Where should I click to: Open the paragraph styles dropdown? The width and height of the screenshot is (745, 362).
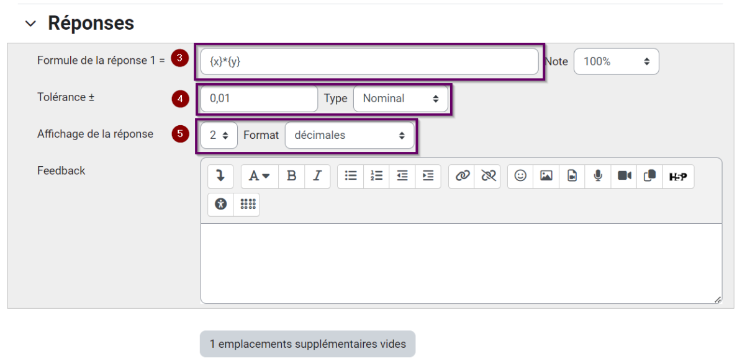coord(260,176)
